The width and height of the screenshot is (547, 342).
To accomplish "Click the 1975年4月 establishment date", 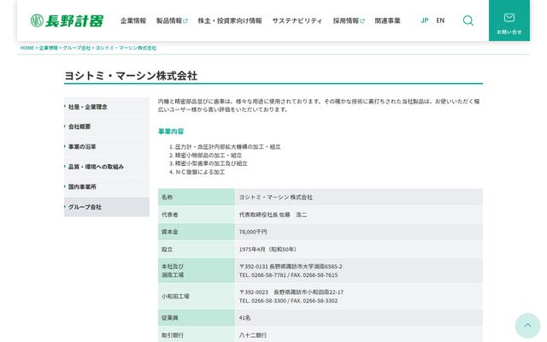I will coord(268,249).
